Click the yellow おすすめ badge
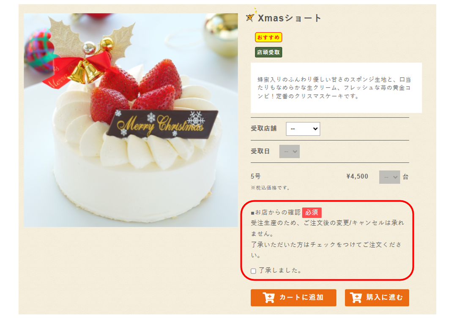Image resolution: width=457 pixels, height=322 pixels. [268, 37]
